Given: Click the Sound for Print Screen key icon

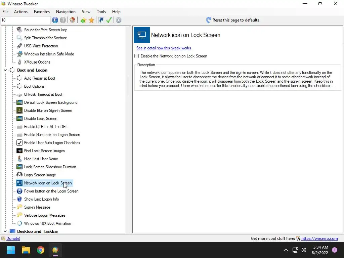Looking at the screenshot, I should (x=19, y=30).
